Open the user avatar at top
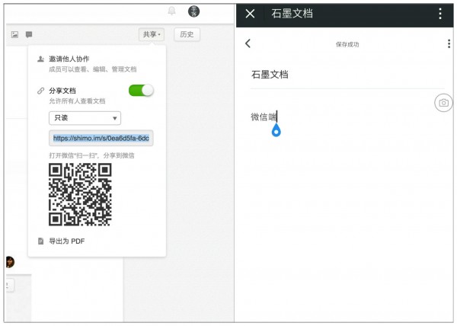Screen dimensions: 457x326 194,11
